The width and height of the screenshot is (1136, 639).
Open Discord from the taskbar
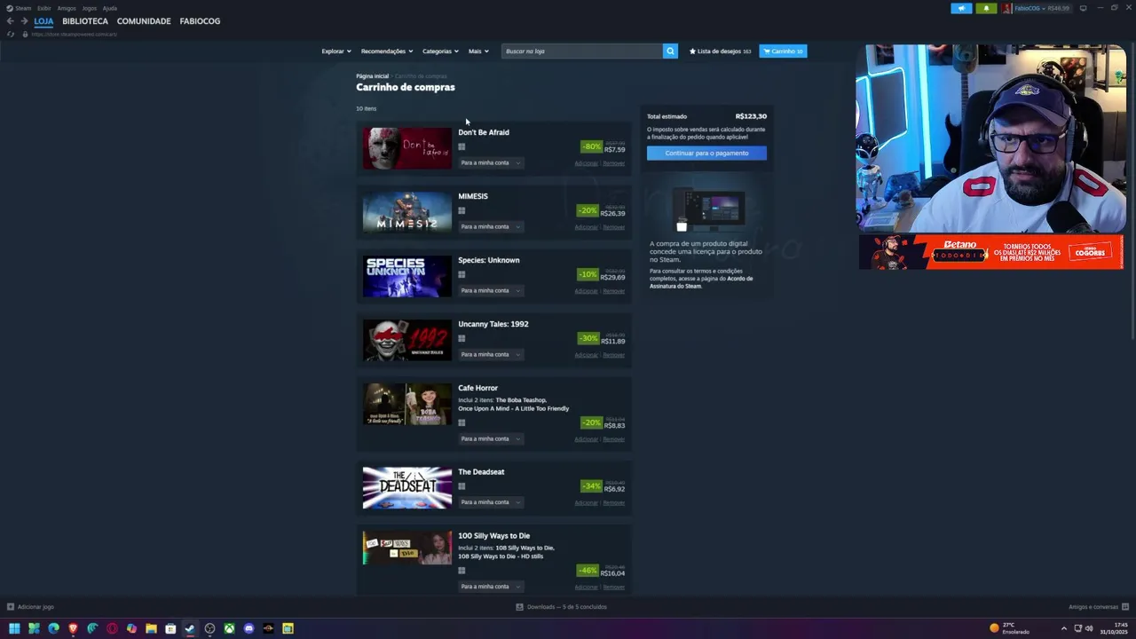click(248, 628)
